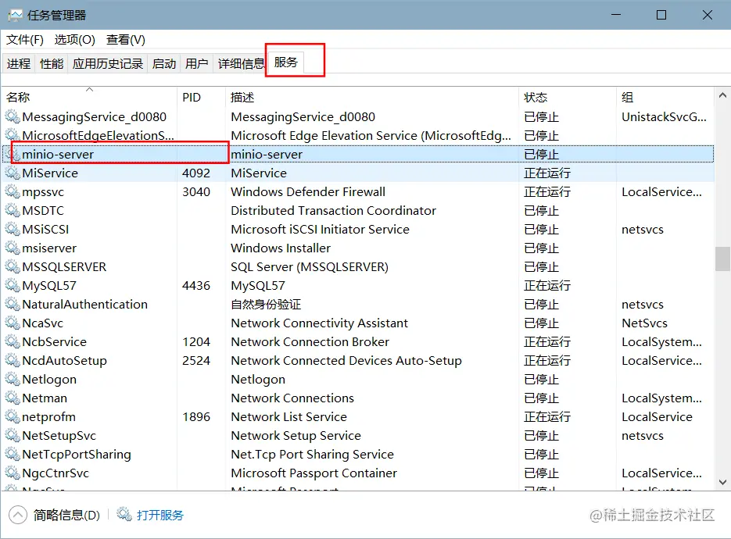Click the Distributed Transaction Coordinator description
Image resolution: width=731 pixels, height=539 pixels.
[333, 210]
